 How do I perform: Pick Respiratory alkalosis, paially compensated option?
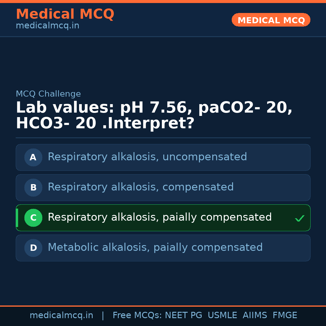(160, 218)
